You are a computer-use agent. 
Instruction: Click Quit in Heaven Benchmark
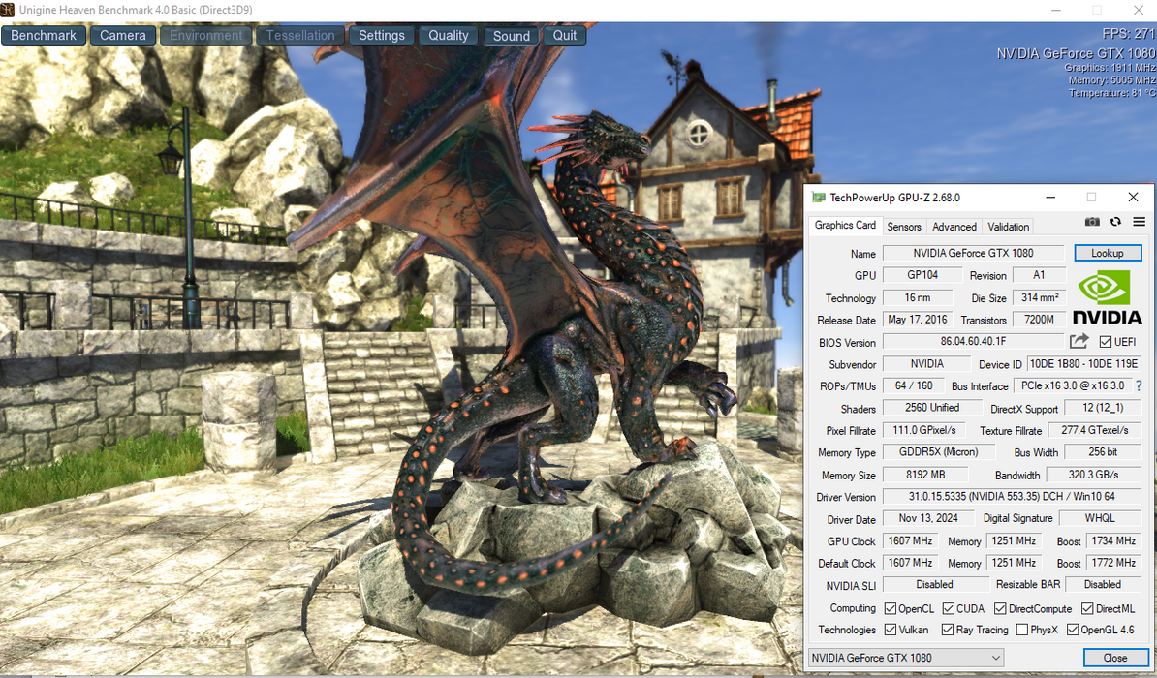(x=565, y=36)
